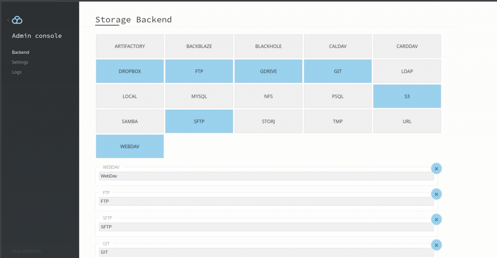Enable the PSQL backend tile

(x=338, y=96)
